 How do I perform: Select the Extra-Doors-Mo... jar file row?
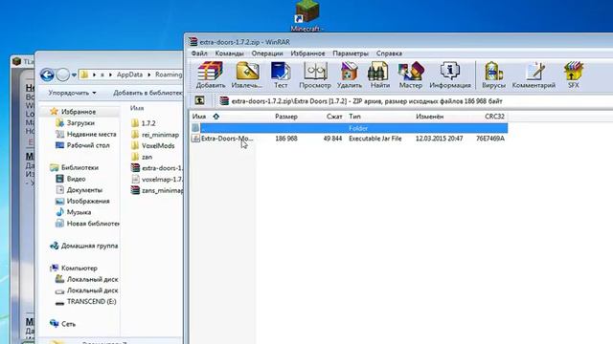(x=349, y=139)
